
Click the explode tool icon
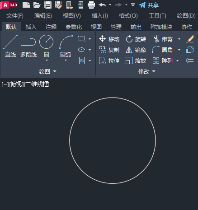pyautogui.click(x=190, y=50)
